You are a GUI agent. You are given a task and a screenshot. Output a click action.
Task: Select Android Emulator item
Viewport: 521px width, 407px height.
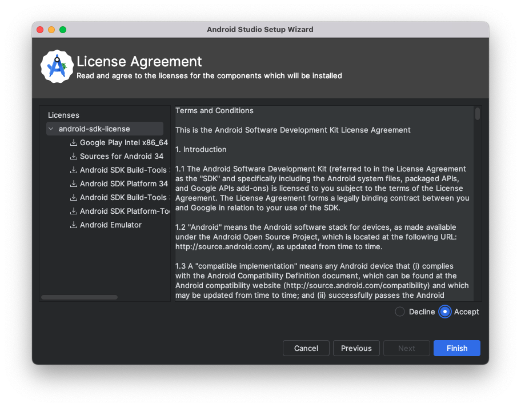point(111,225)
